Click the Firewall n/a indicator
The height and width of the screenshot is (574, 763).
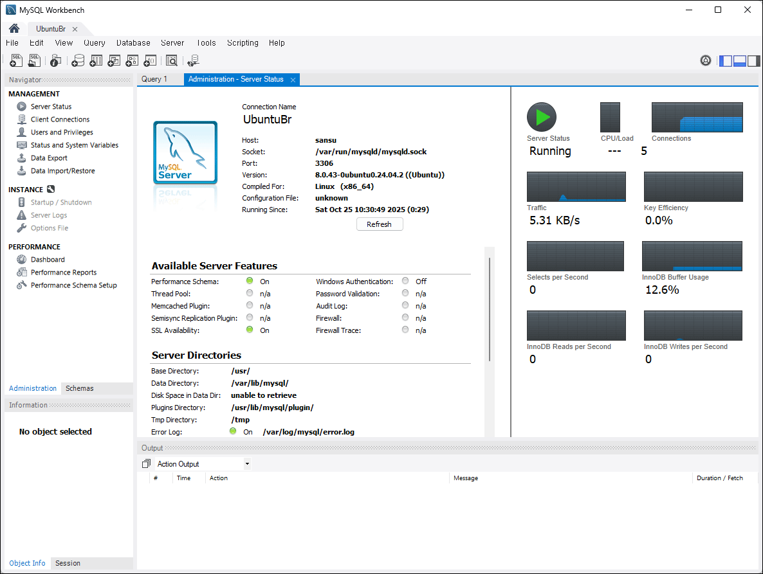(x=405, y=318)
